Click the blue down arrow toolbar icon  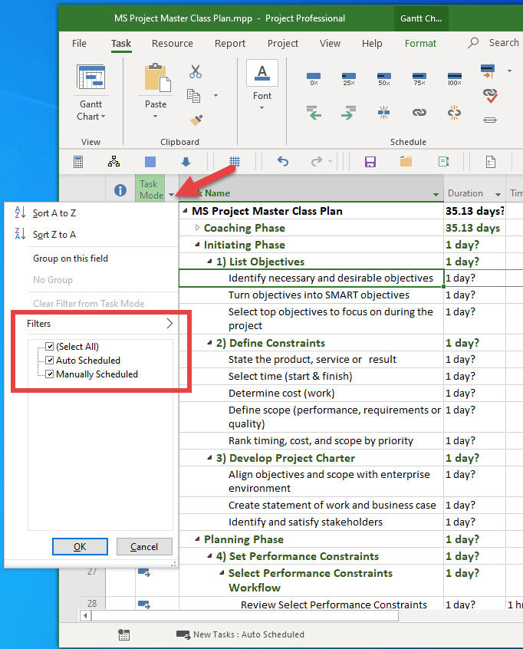pos(186,162)
